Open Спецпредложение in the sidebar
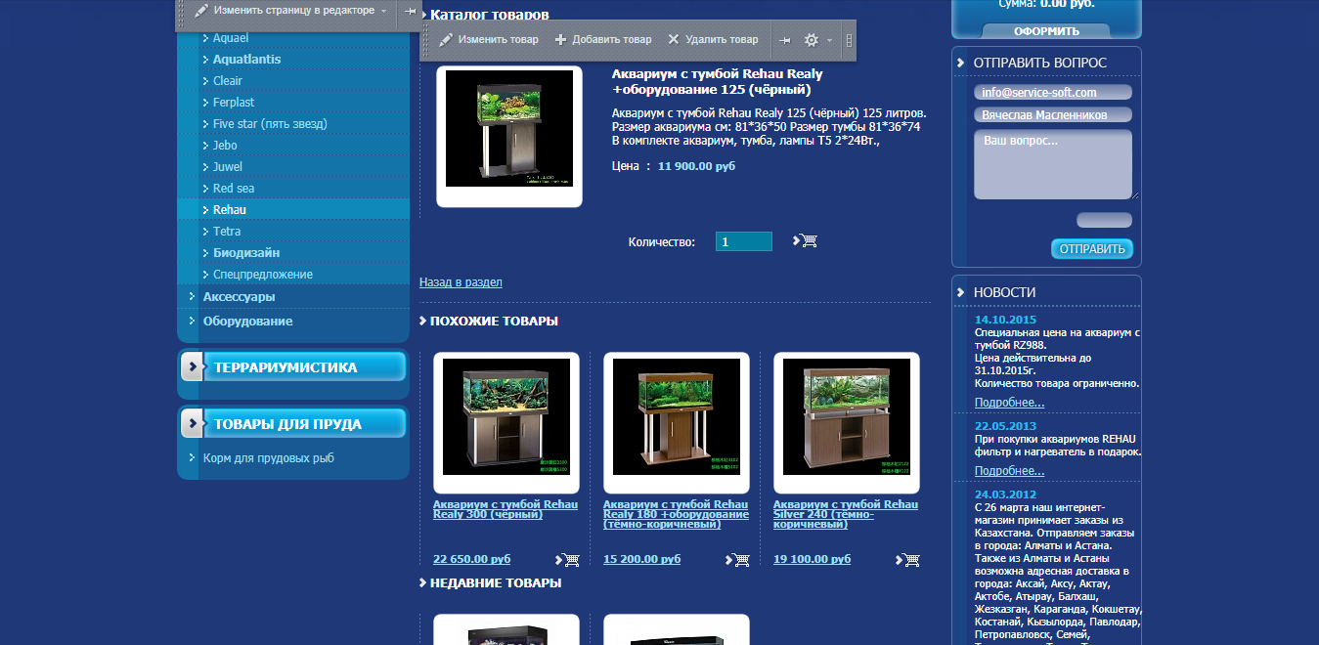The height and width of the screenshot is (645, 1319). [x=263, y=275]
